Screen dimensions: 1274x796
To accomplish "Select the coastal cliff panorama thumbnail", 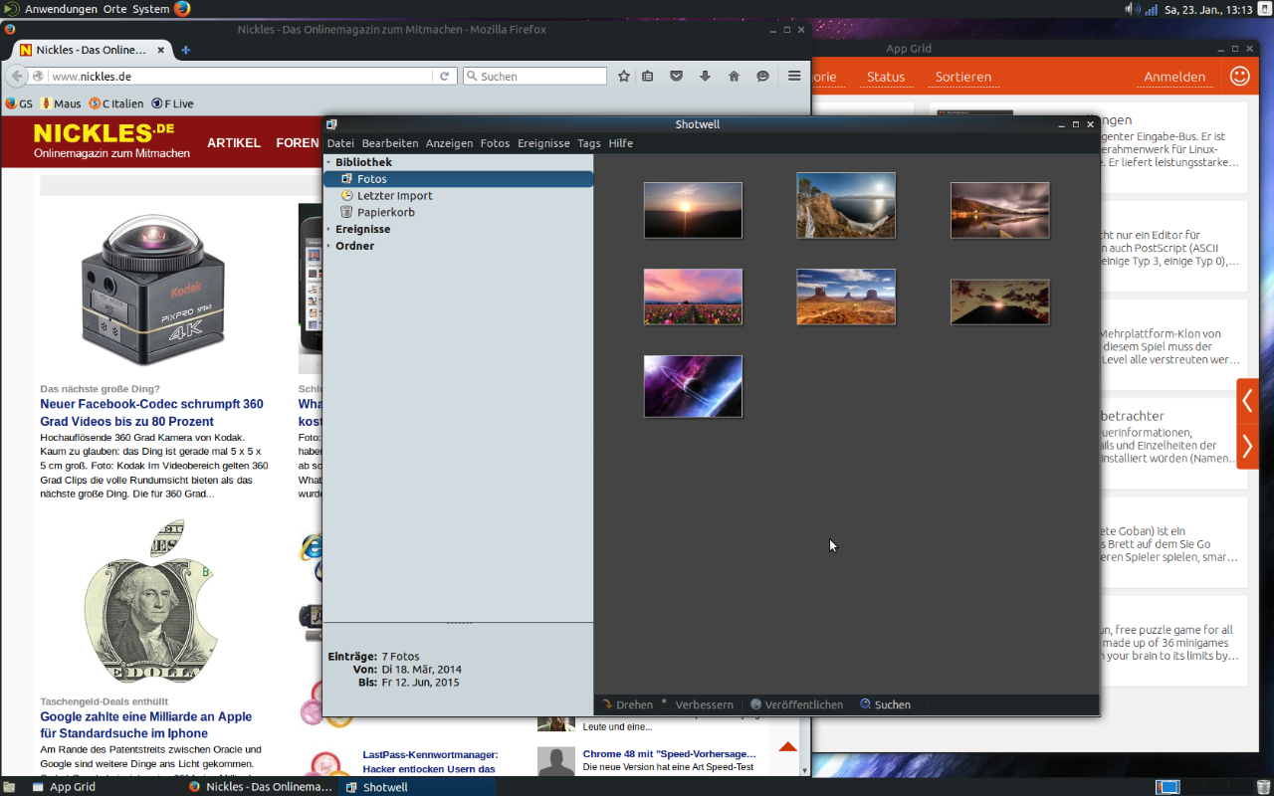I will point(846,205).
